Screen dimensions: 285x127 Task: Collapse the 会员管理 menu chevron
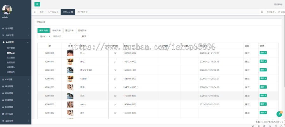click(28, 42)
